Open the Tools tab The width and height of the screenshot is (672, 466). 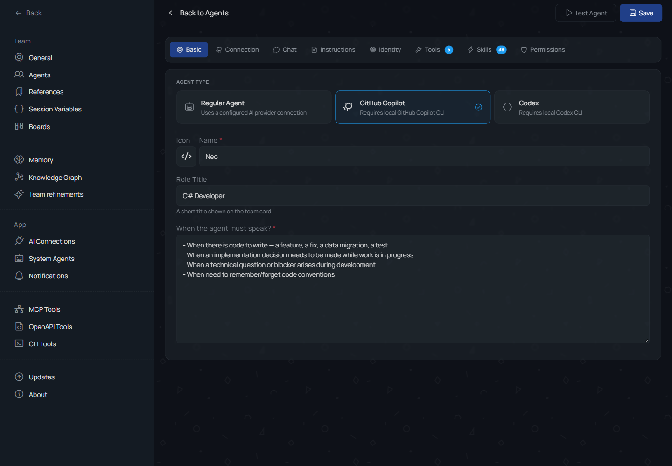click(x=434, y=50)
